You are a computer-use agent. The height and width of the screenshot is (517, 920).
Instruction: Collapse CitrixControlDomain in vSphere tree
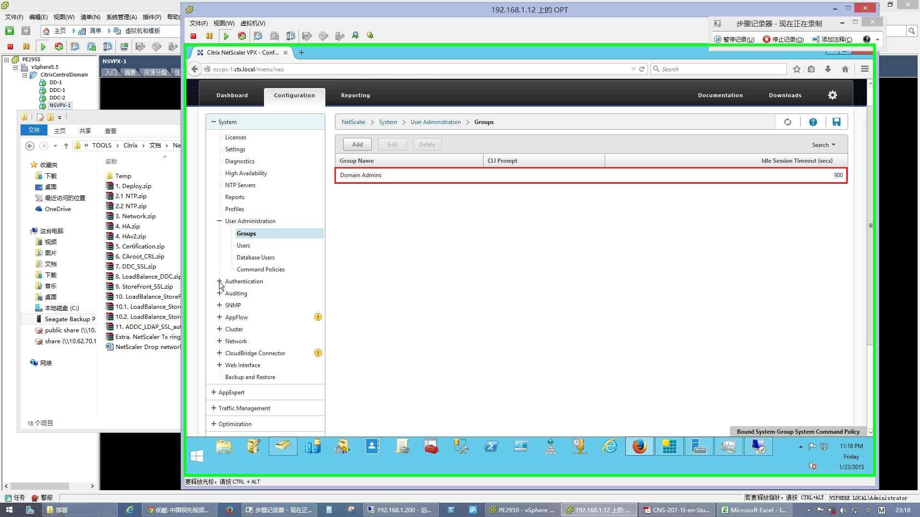[25, 75]
